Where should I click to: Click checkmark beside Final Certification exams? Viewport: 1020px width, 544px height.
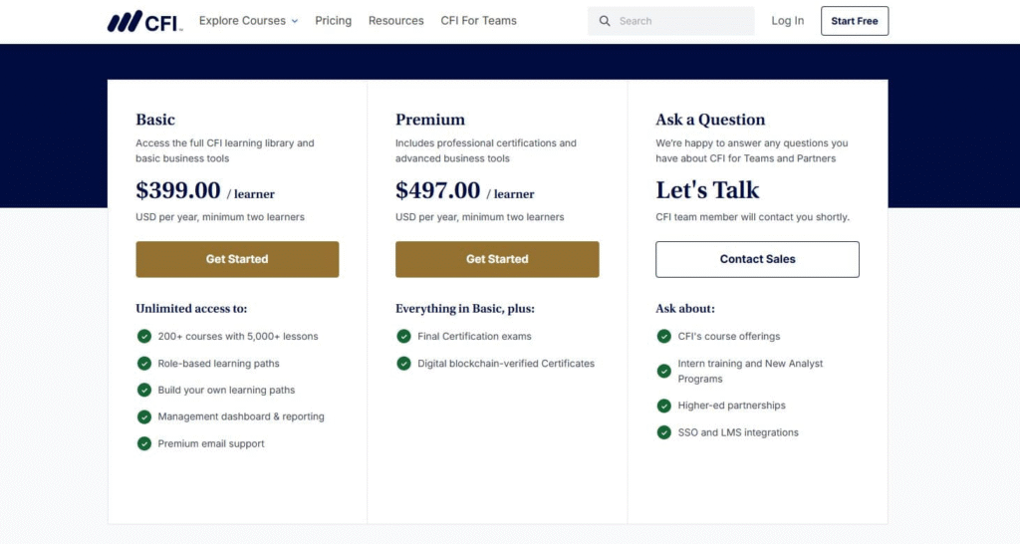point(403,336)
